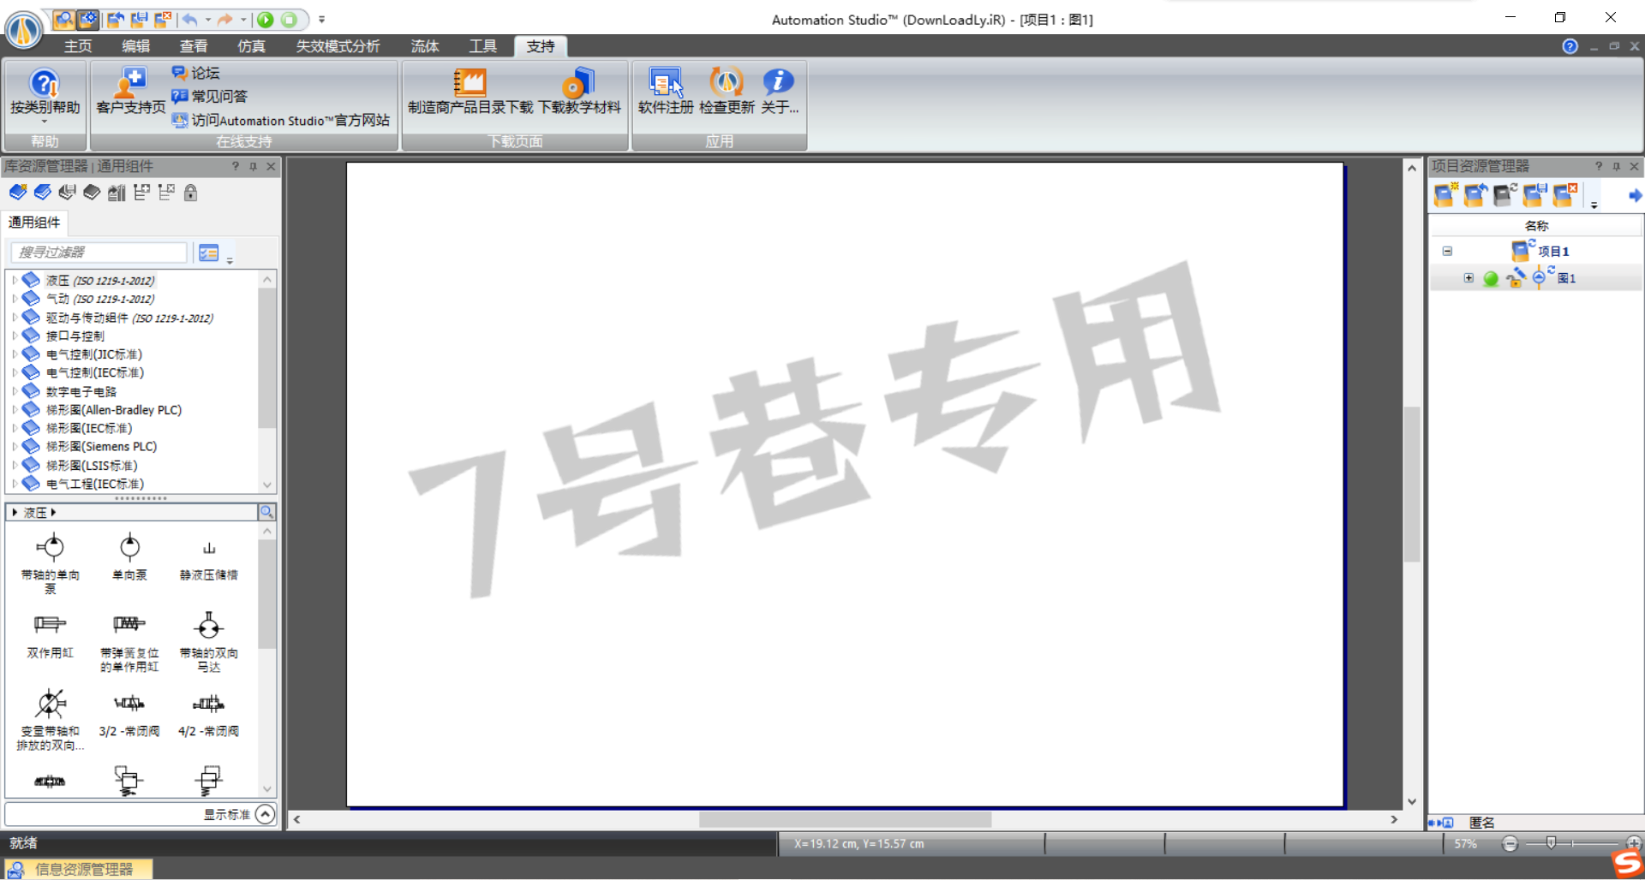Viewport: 1645px width, 880px height.
Task: Expand the 气动 (ISO 1219-1-2012) tree node
Action: pyautogui.click(x=14, y=299)
